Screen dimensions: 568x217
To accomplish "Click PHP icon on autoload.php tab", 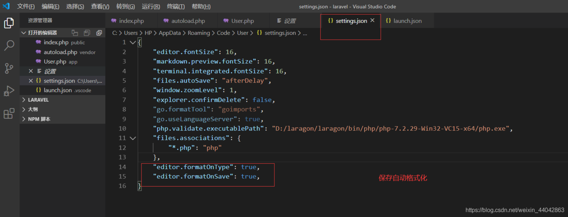I will click(x=166, y=20).
